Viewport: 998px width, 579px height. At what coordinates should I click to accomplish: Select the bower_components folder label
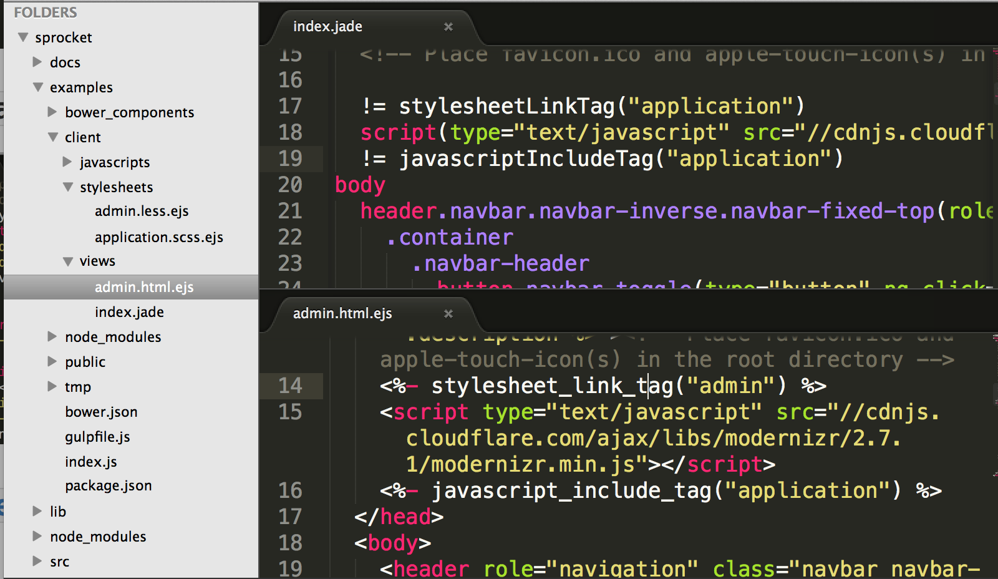coord(130,112)
